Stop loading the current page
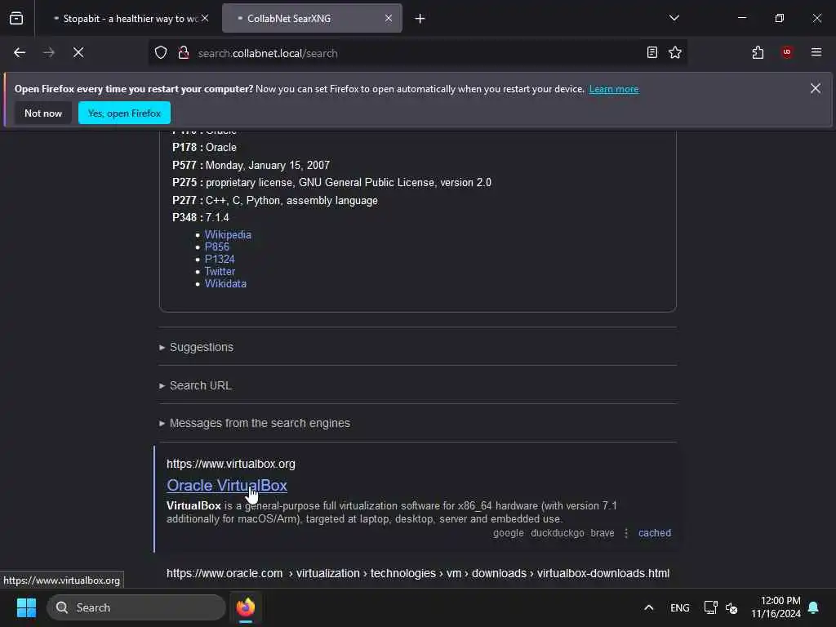Viewport: 836px width, 627px height. pos(78,53)
